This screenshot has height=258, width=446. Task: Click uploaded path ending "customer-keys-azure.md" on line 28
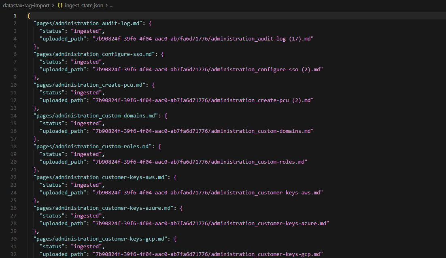point(211,223)
